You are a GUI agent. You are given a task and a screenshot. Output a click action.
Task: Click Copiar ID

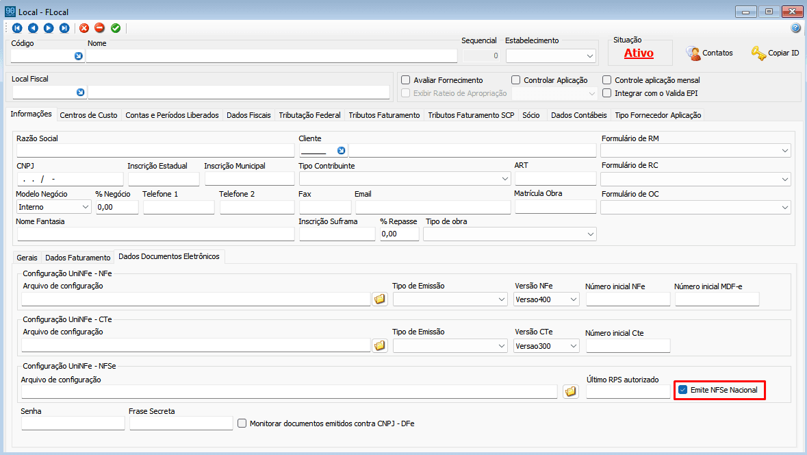[775, 53]
